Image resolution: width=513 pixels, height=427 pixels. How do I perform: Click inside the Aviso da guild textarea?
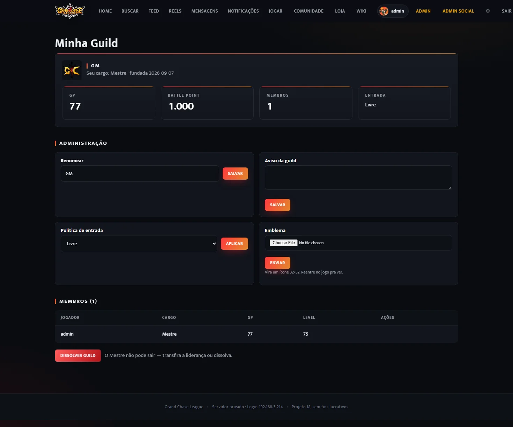[358, 178]
